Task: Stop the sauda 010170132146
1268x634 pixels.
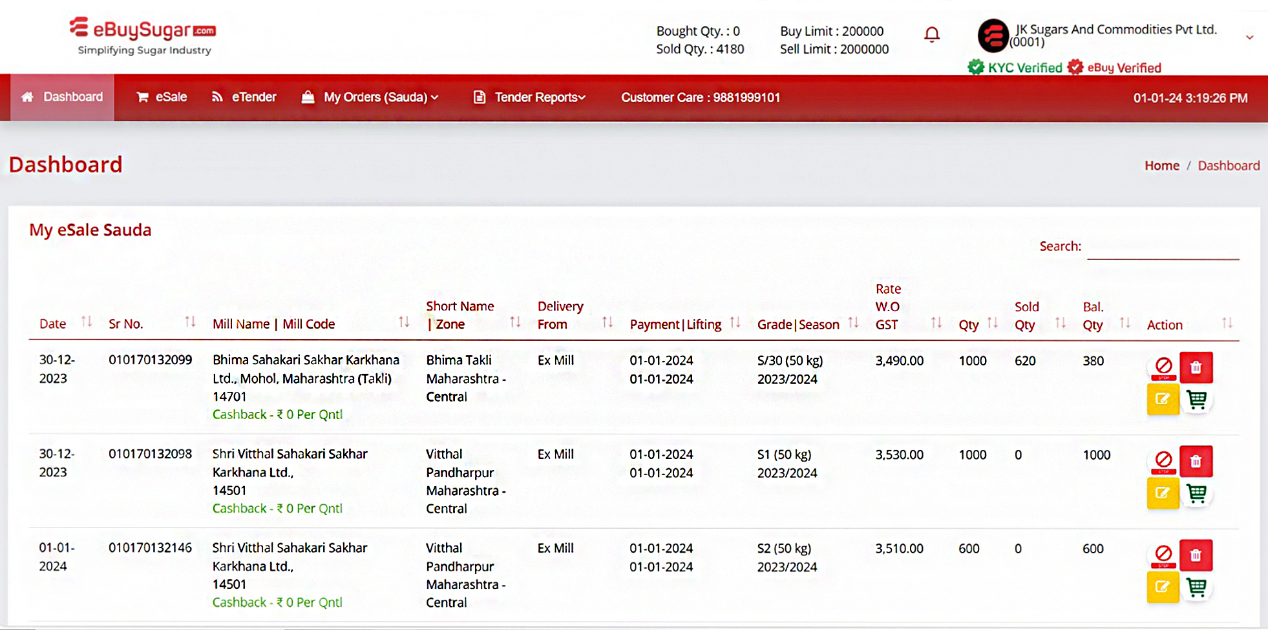Action: click(x=1163, y=555)
